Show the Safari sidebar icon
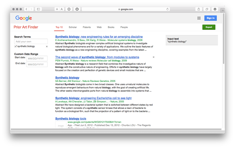 click(38, 9)
